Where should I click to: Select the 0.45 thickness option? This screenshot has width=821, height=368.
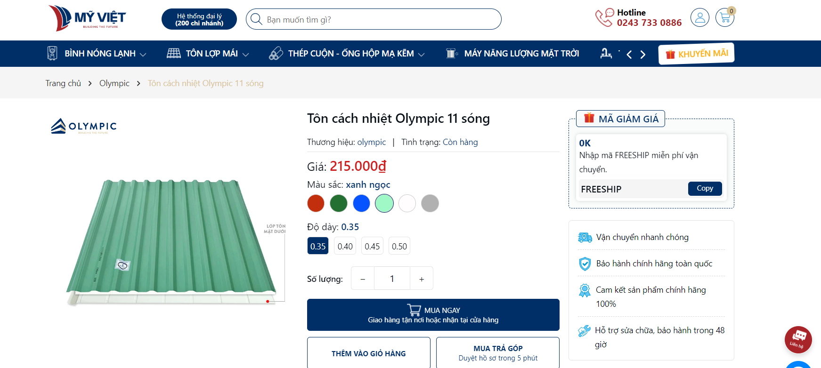click(x=372, y=246)
